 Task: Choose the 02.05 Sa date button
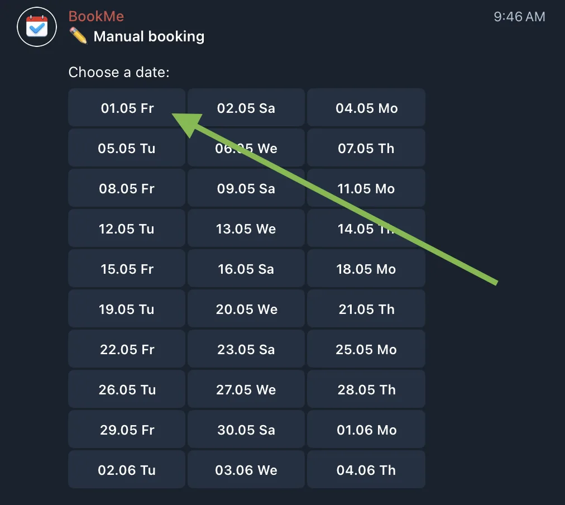click(246, 107)
